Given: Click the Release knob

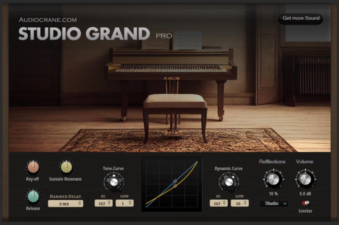Looking at the screenshot, I should [33, 196].
